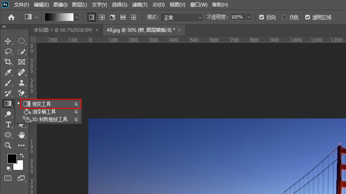Image resolution: width=346 pixels, height=194 pixels.
Task: Choose reflected gradient style
Action: click(x=123, y=17)
